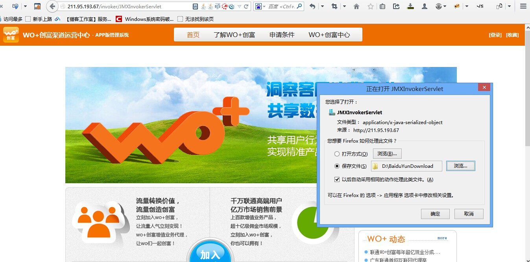Click the 浏览... button beside D:\BaiduYunDownload

(x=460, y=166)
